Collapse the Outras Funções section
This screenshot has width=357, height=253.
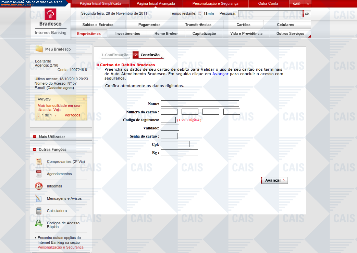point(35,150)
